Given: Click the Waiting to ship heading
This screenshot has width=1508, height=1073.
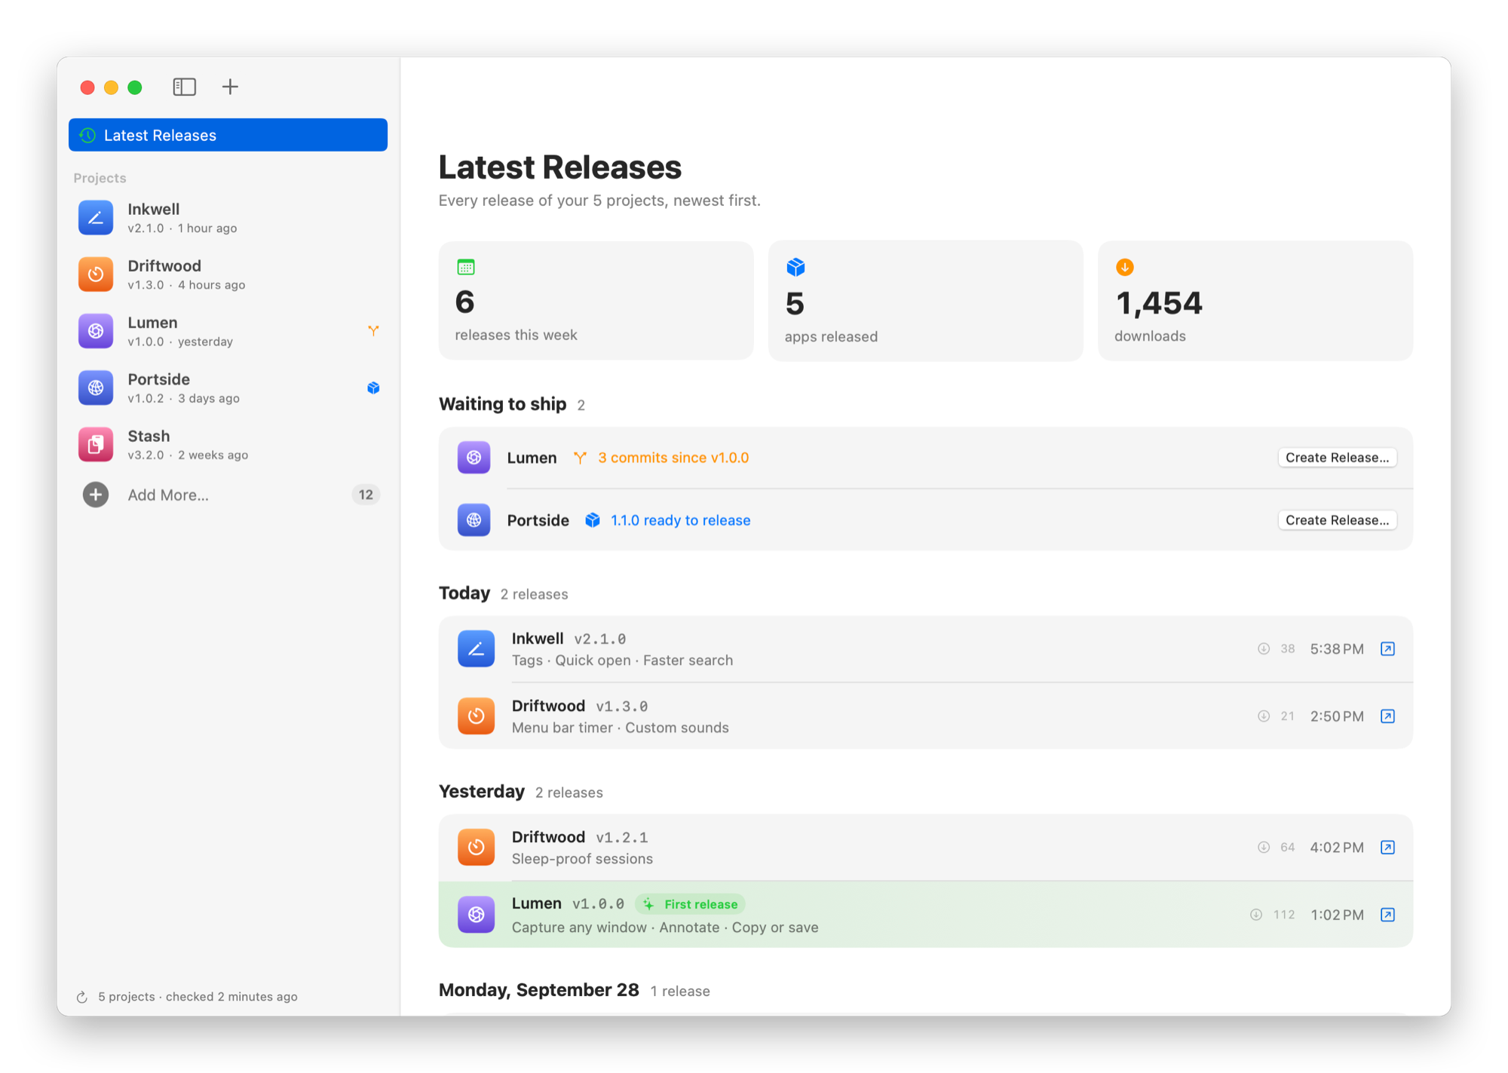Looking at the screenshot, I should (502, 404).
